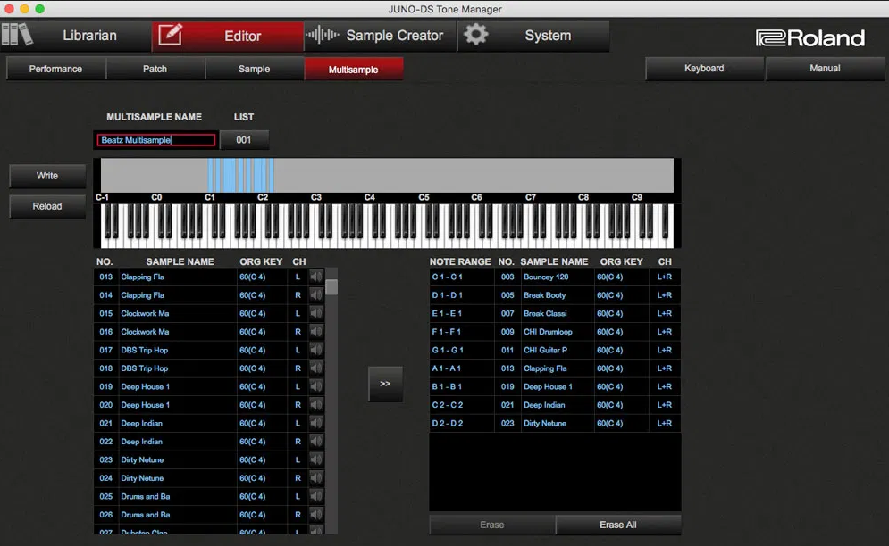Preview sample 018 DBS Trip Hop speaker icon

click(316, 368)
